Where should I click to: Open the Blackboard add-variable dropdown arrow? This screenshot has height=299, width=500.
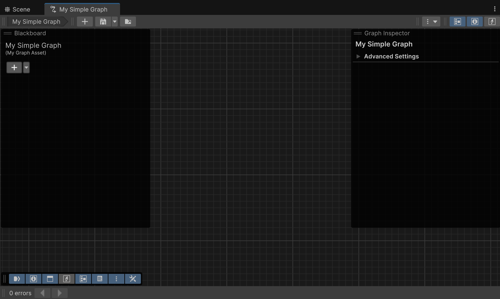pos(26,67)
